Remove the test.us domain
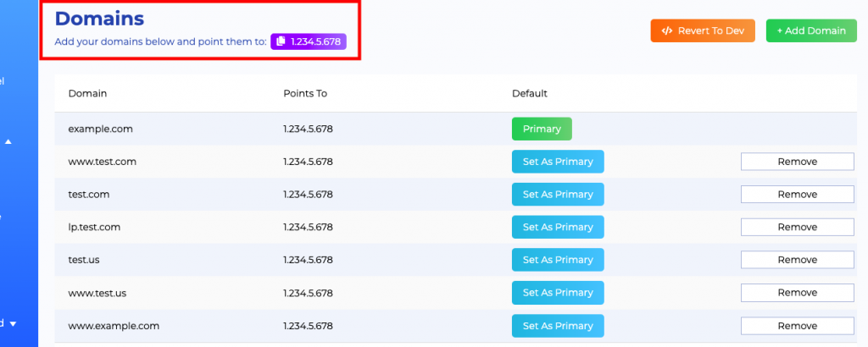The height and width of the screenshot is (347, 868). (797, 260)
